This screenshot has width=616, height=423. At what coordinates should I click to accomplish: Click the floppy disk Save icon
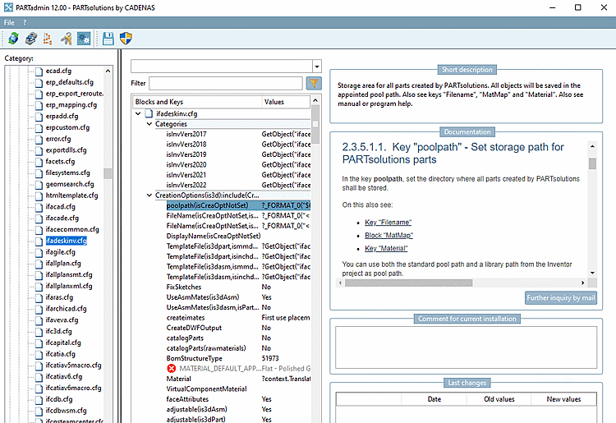[108, 38]
